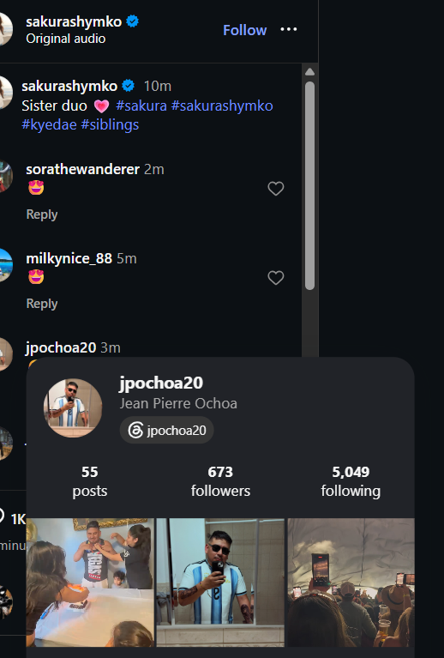Open the three-dot more options menu
This screenshot has width=444, height=658.
pos(289,29)
